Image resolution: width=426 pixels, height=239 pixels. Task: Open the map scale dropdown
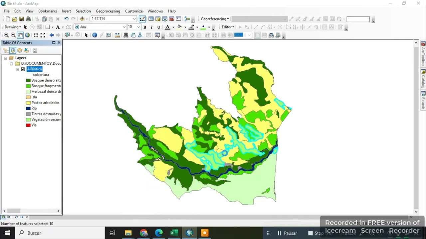coord(134,19)
